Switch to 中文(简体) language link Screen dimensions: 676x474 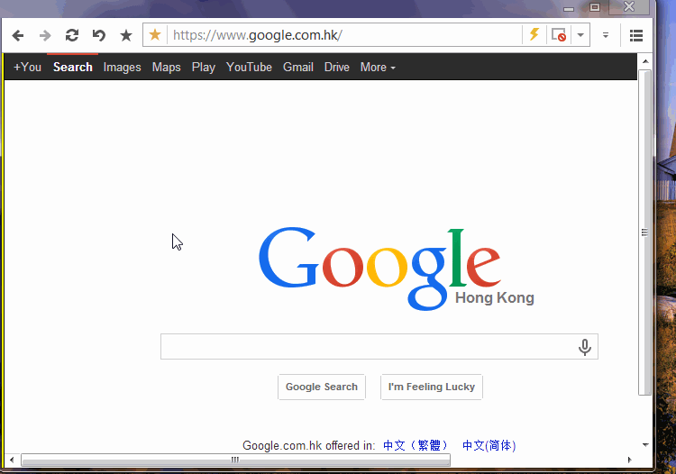(x=489, y=445)
